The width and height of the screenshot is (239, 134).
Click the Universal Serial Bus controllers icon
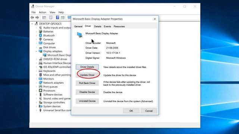pos(40,110)
